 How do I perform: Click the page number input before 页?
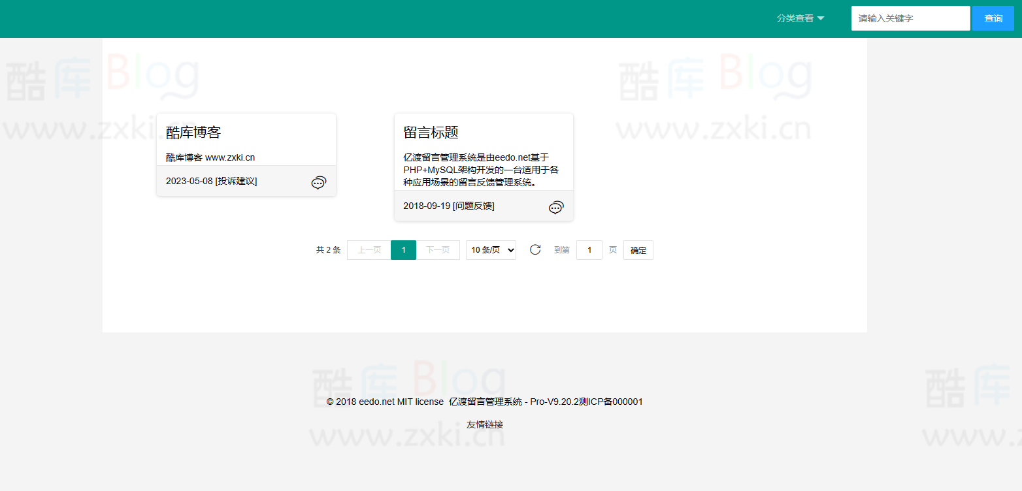[x=589, y=249]
